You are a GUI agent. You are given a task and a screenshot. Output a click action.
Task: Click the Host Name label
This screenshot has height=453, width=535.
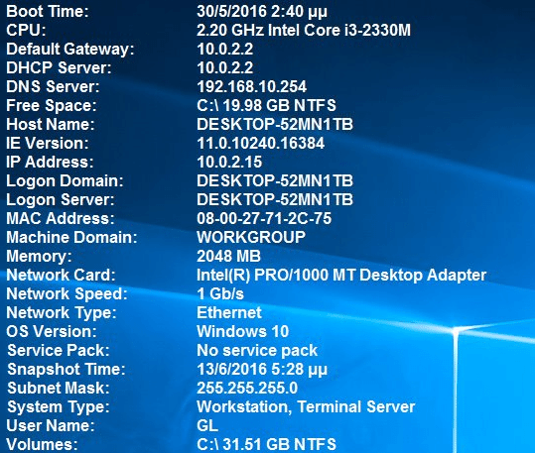pos(51,124)
